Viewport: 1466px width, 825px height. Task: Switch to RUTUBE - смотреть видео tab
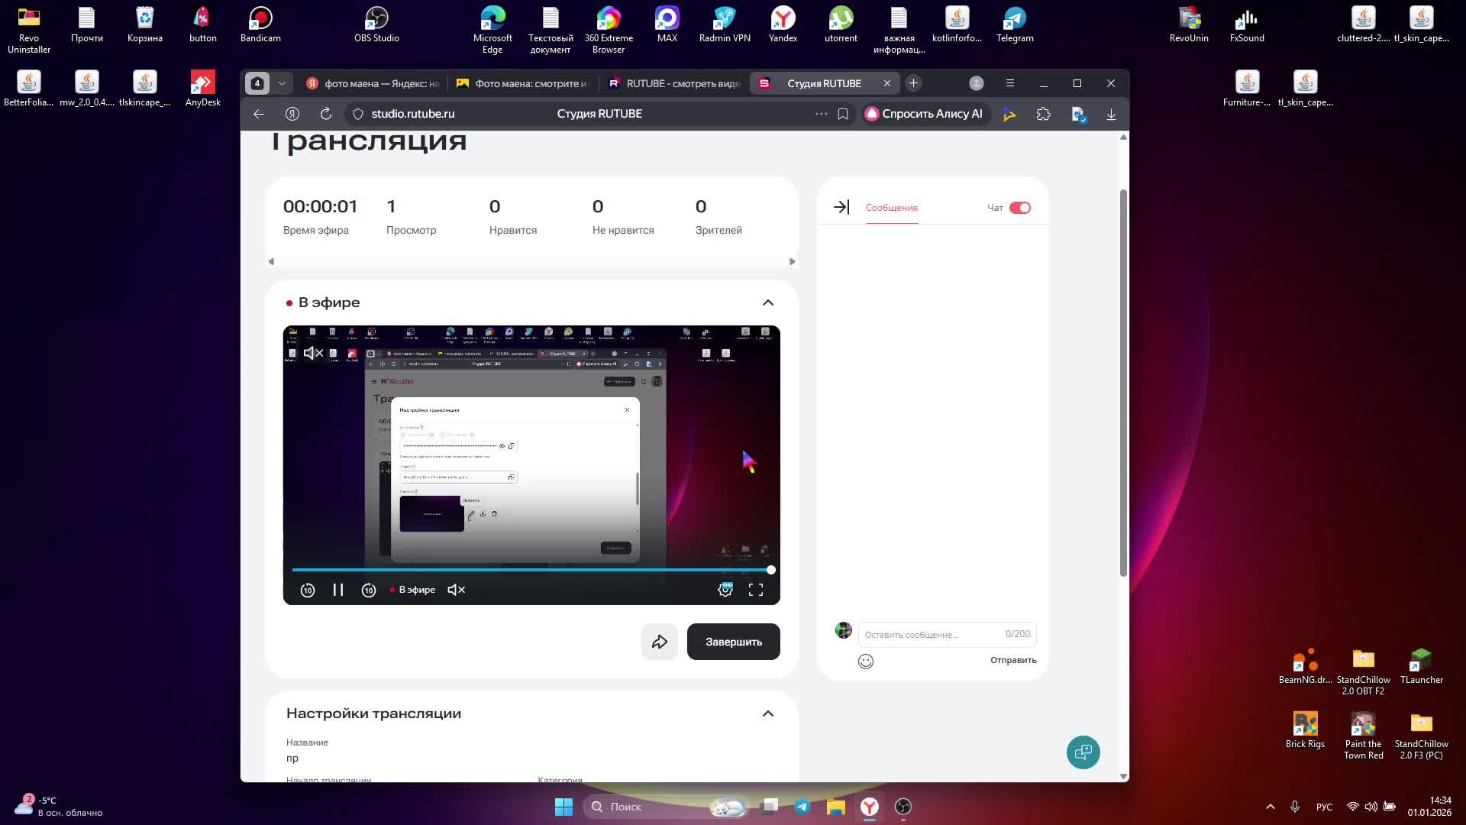click(674, 83)
